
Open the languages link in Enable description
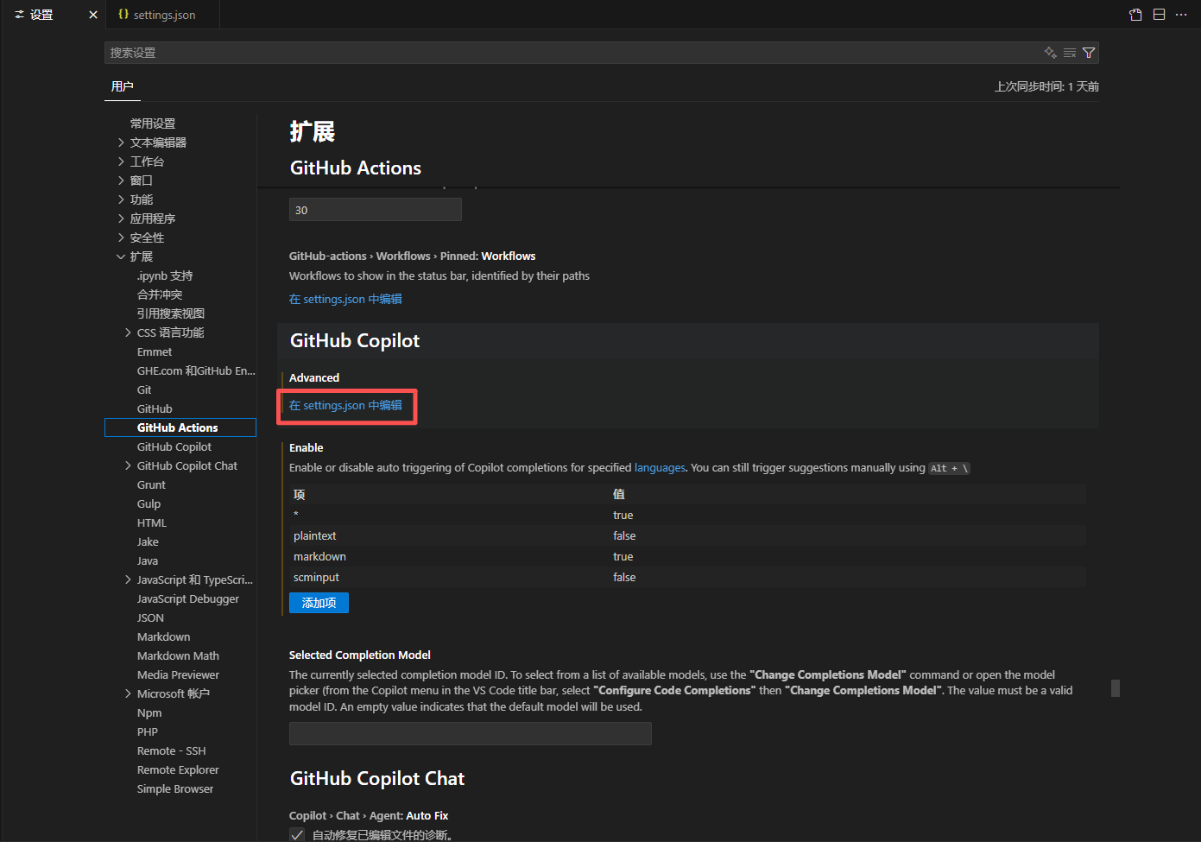(x=660, y=467)
